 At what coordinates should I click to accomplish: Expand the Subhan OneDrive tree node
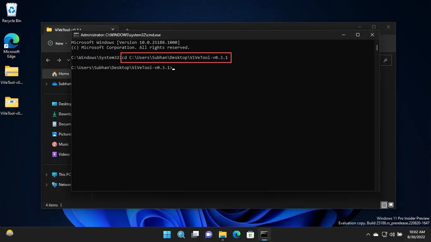(47, 84)
